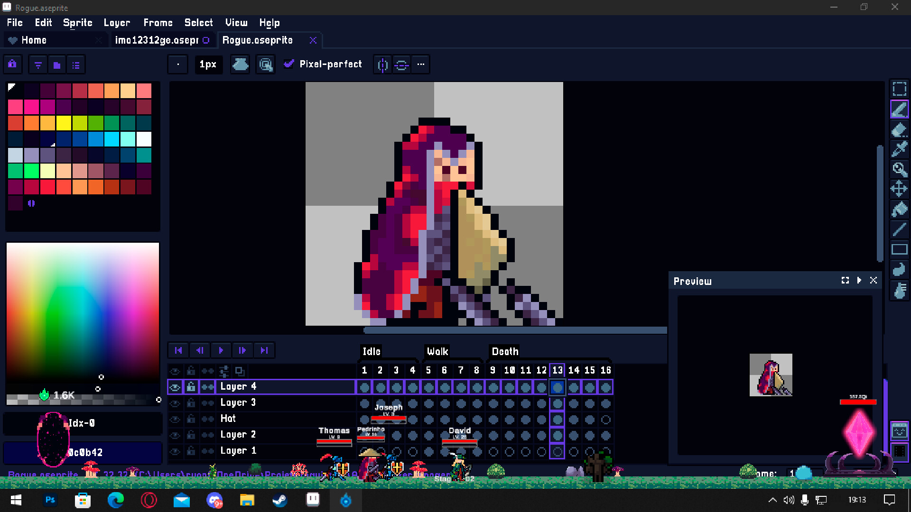Screen dimensions: 911x512
Task: Activate the Move tool
Action: (x=900, y=189)
